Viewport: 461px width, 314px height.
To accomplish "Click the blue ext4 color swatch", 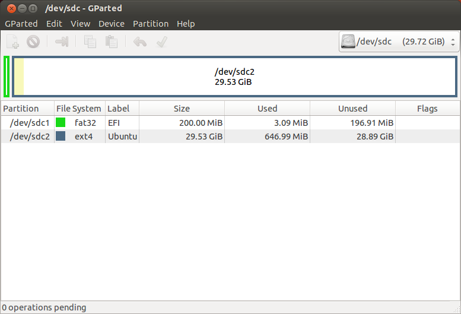I will click(61, 136).
